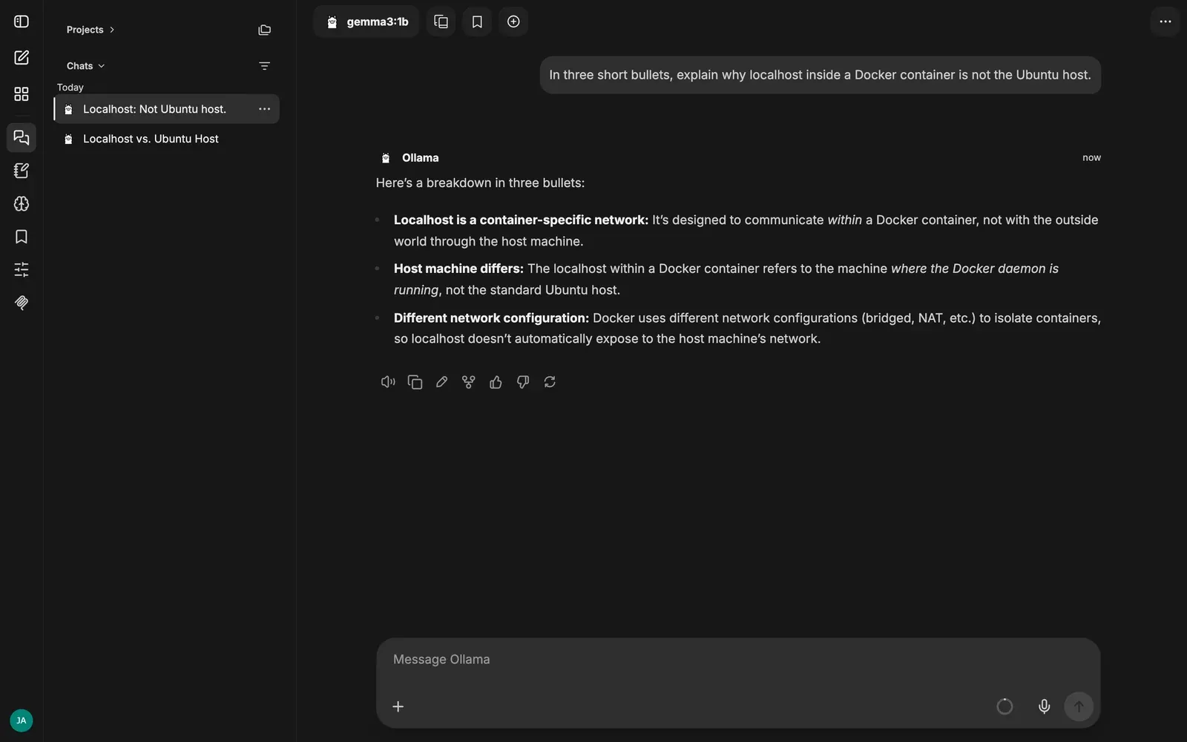This screenshot has height=742, width=1187.
Task: Bookmark this chat from the header
Action: click(x=477, y=22)
